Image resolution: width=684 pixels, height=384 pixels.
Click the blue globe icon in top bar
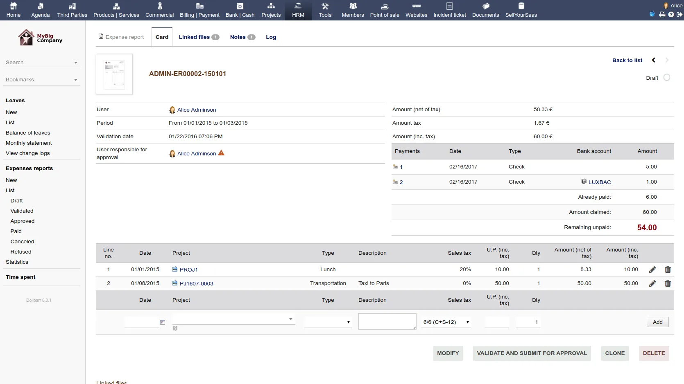tap(652, 14)
